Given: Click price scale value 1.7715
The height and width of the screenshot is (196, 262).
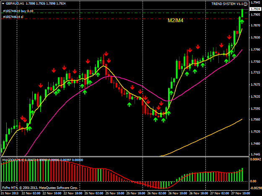Looking at the screenshot, I should click(255, 72).
